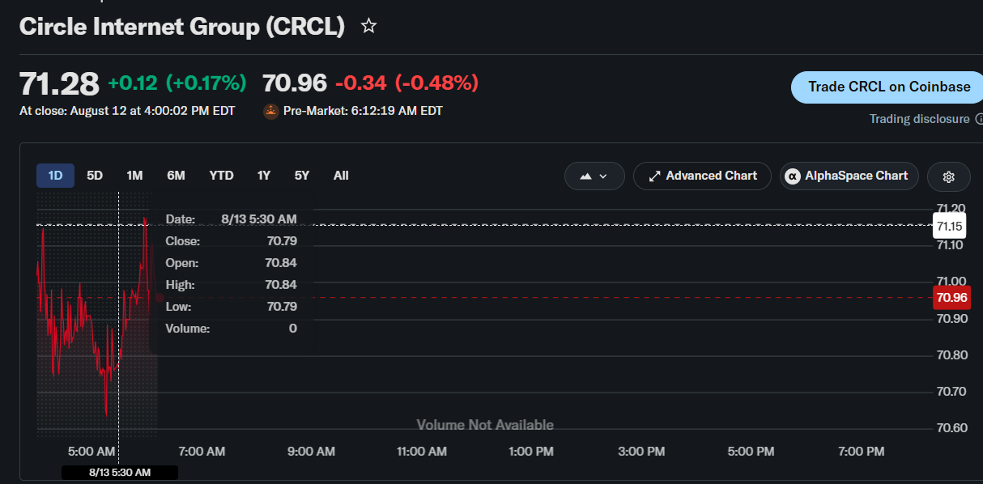The width and height of the screenshot is (983, 484).
Task: Click the 1:00 PM axis label
Action: point(531,451)
